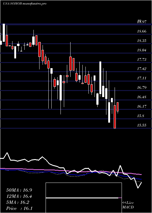
Task: Click the last red candlestick on the chart
Action: pos(118,107)
